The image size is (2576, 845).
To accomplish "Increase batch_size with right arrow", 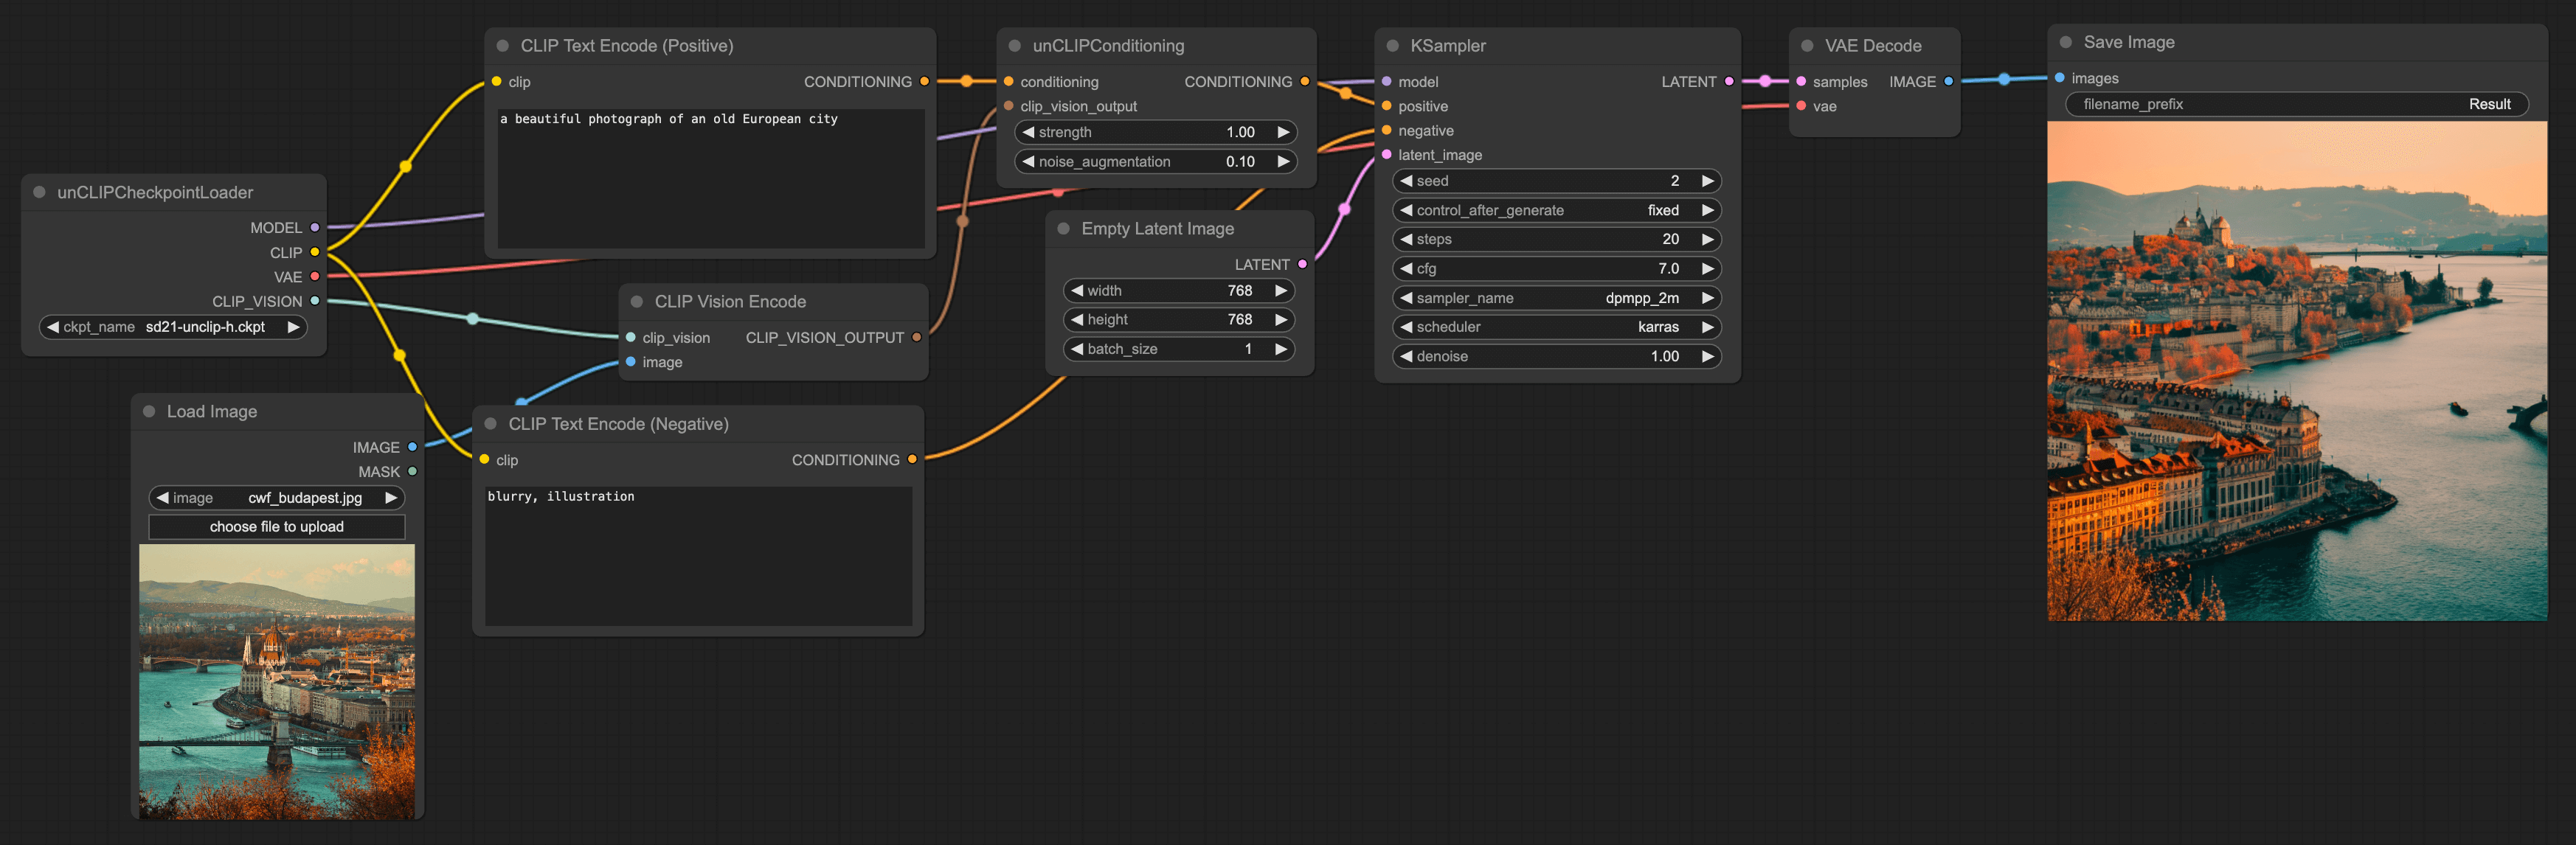I will pos(1281,349).
